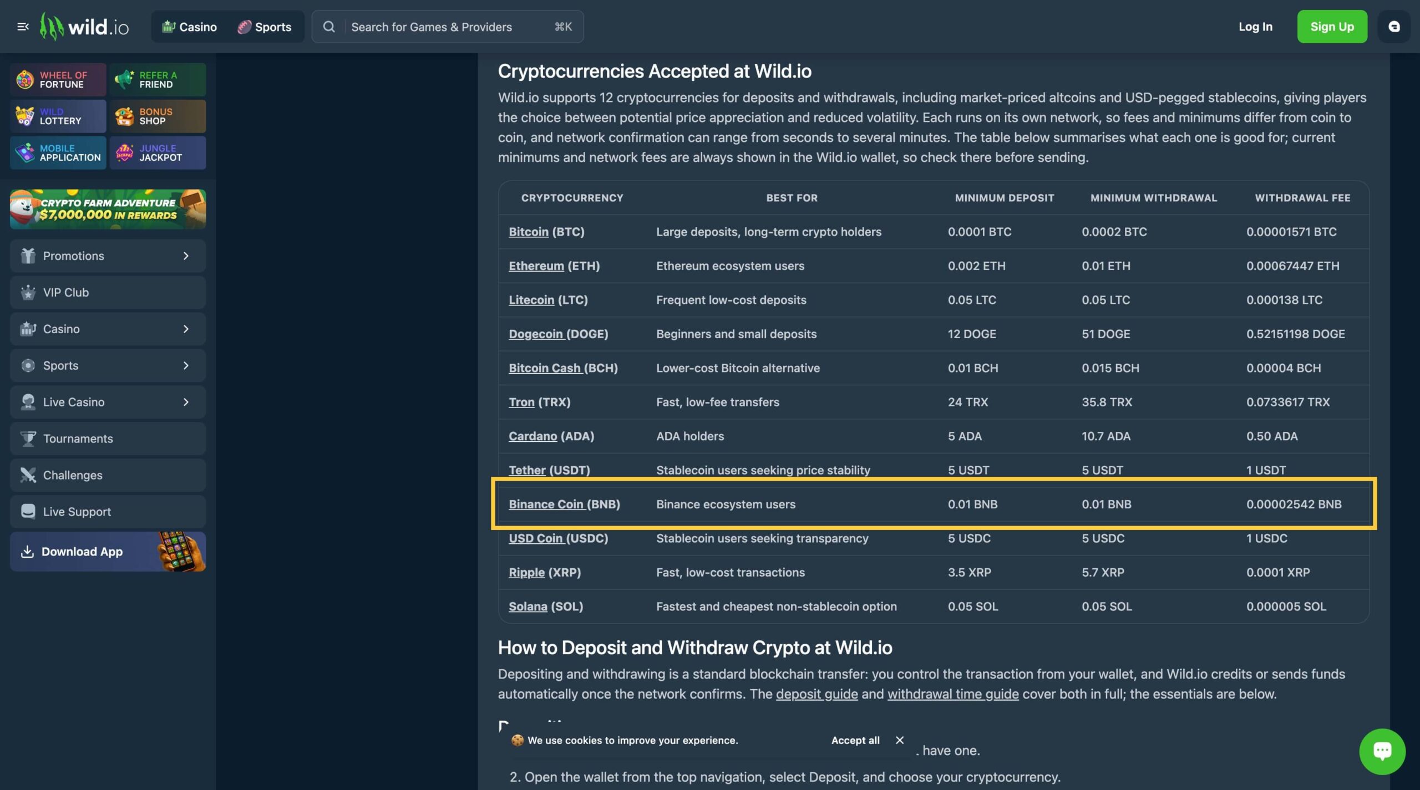
Task: Click the Promotions gift icon
Action: tap(28, 256)
